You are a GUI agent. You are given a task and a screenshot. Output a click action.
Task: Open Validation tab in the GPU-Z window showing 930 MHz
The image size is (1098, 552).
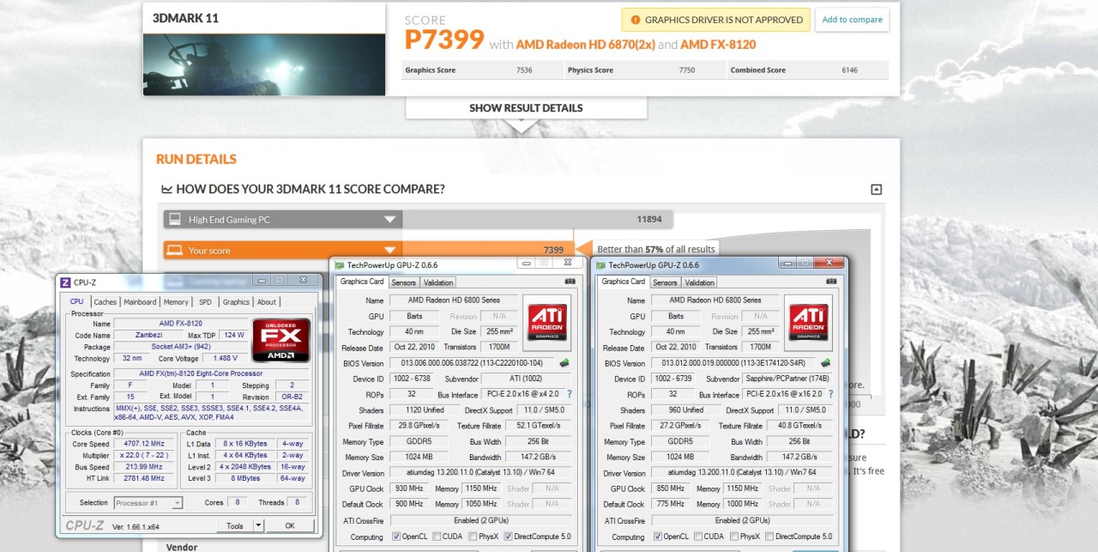(x=438, y=282)
